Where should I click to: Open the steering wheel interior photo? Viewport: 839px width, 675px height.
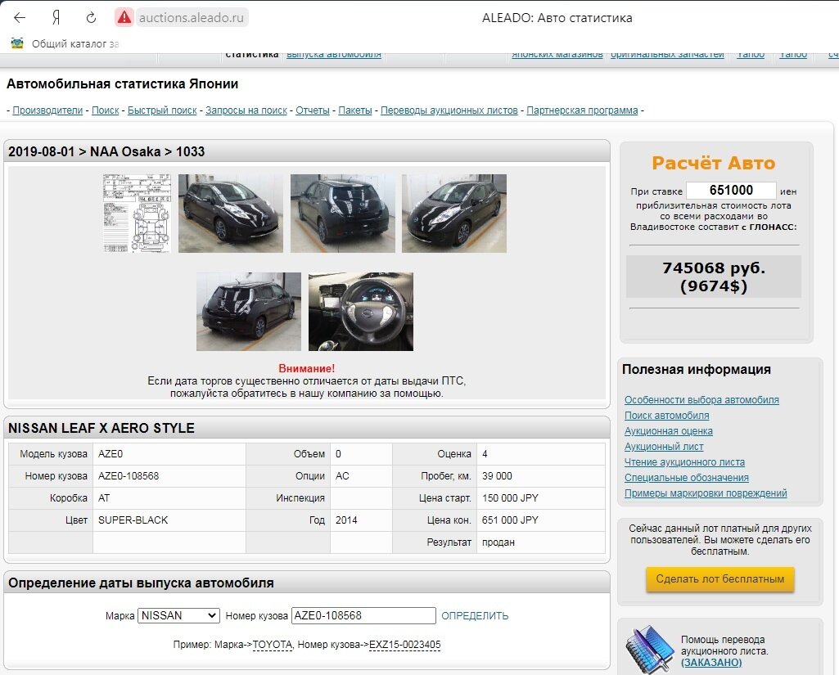pyautogui.click(x=361, y=312)
